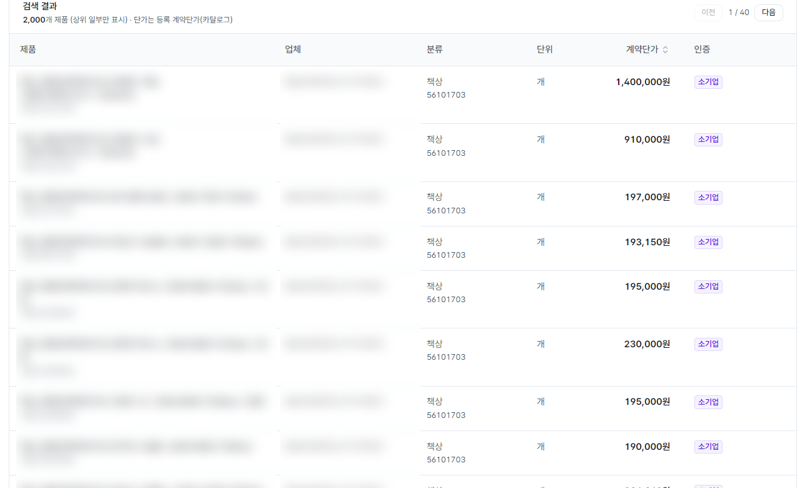Click the 소기업 badge on 910,000원 row
Screen dimensions: 812x488
(708, 140)
